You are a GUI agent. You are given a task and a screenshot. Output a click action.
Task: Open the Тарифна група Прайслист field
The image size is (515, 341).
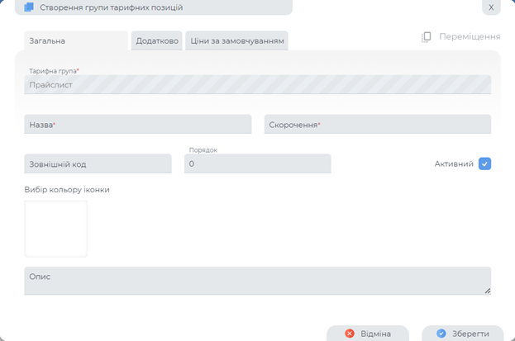coord(257,84)
